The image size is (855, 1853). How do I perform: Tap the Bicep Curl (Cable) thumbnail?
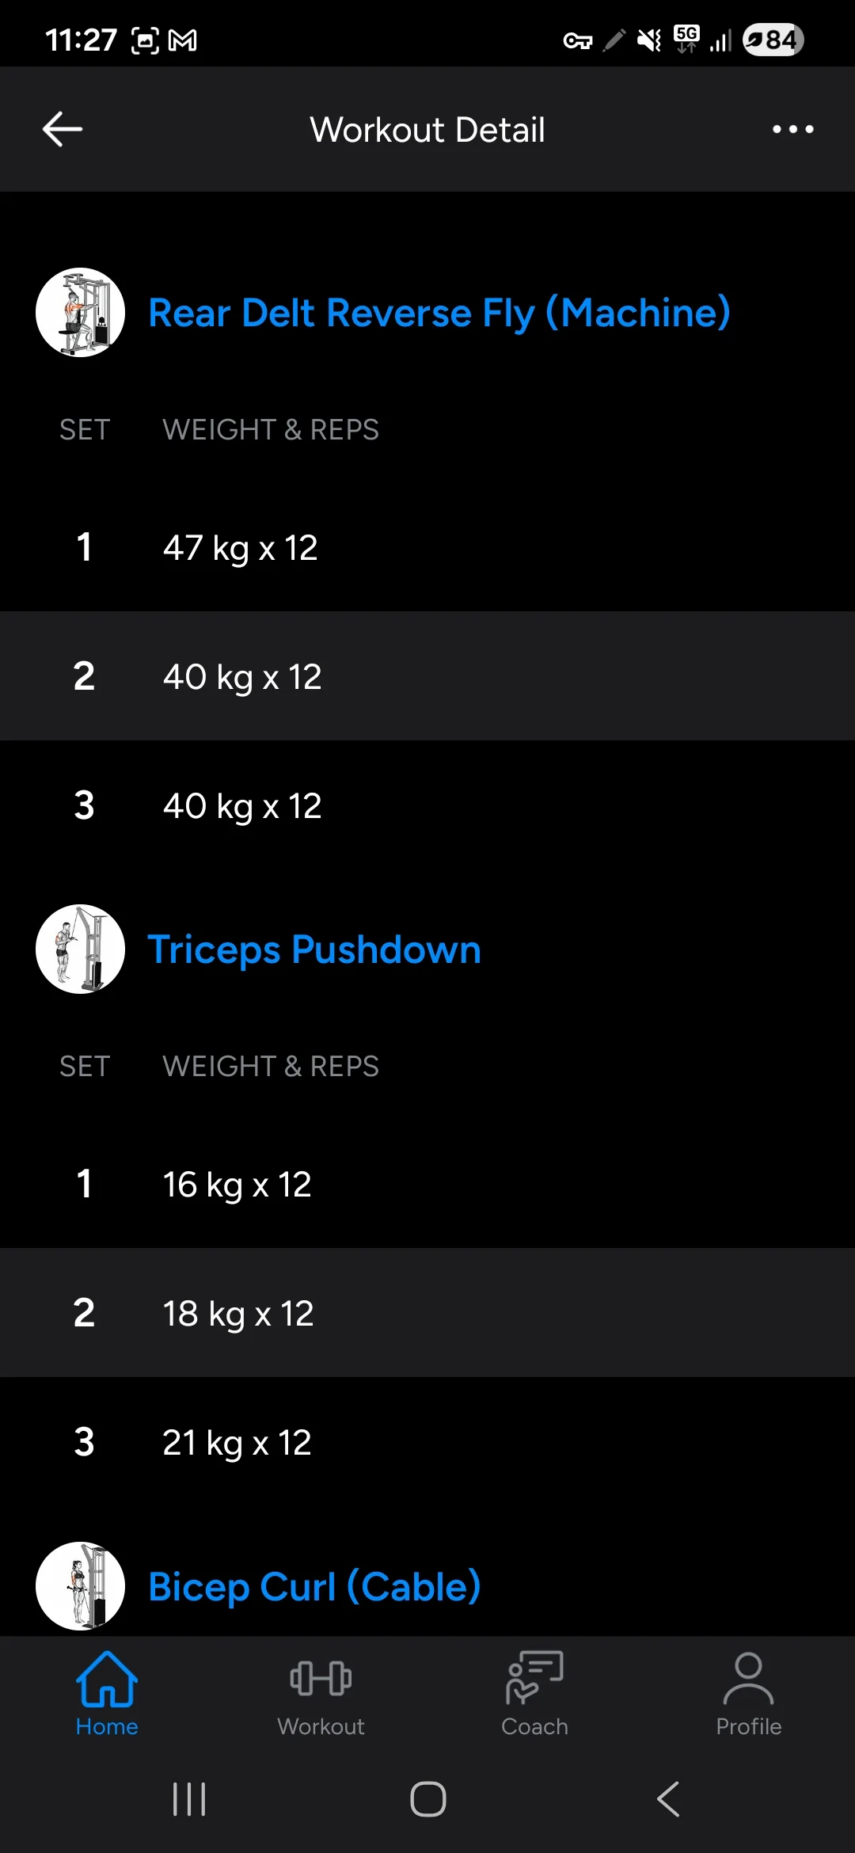tap(80, 1586)
